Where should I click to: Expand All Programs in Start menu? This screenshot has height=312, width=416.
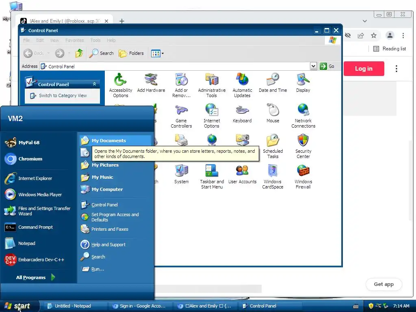pos(36,277)
